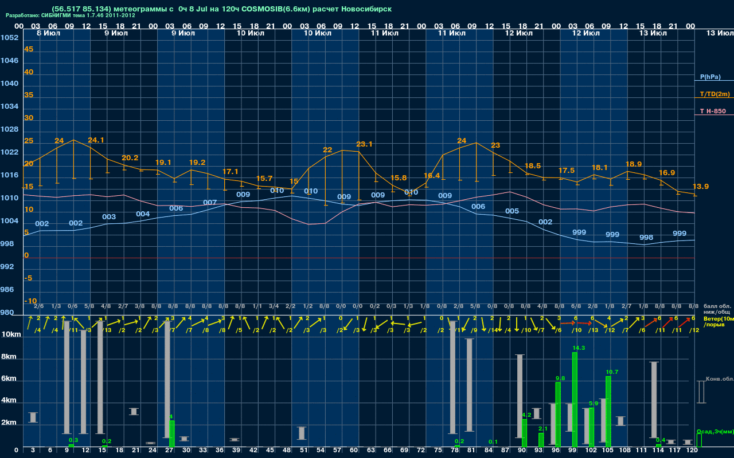Click the 17.1 temperature label
The image size is (734, 458).
point(231,171)
